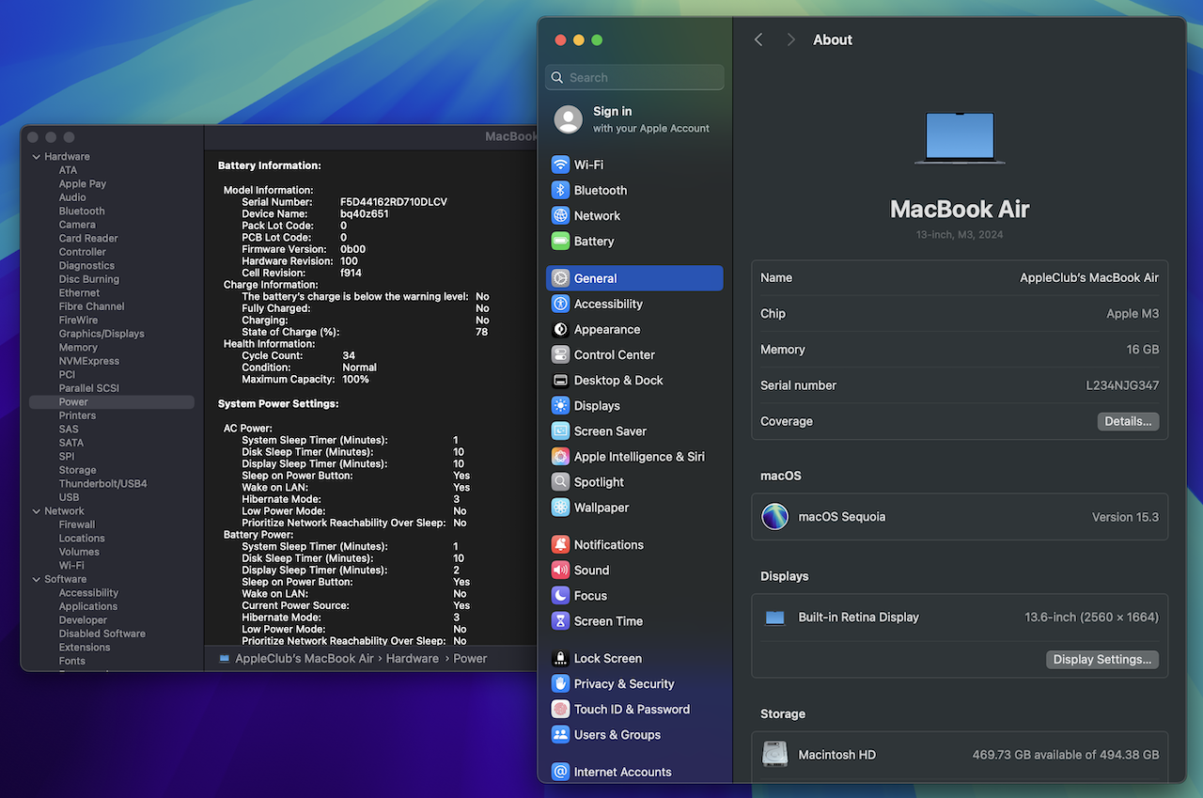Click the Apple M3 chip value
Image resolution: width=1203 pixels, height=798 pixels.
1133,314
